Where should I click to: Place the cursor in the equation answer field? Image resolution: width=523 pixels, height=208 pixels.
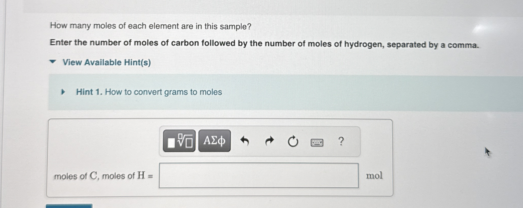(259, 175)
